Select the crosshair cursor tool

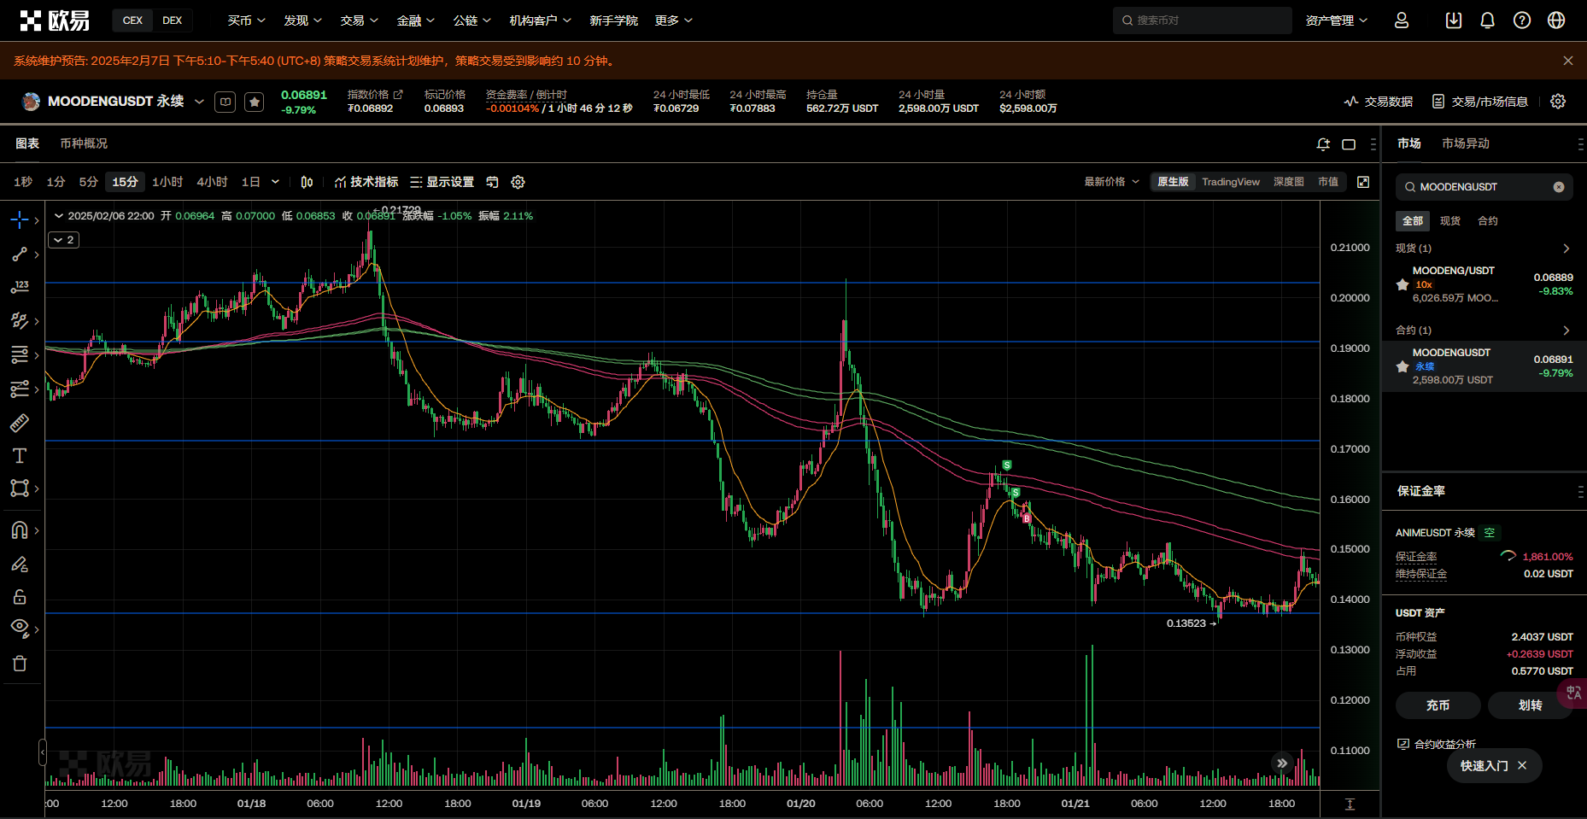pos(20,220)
